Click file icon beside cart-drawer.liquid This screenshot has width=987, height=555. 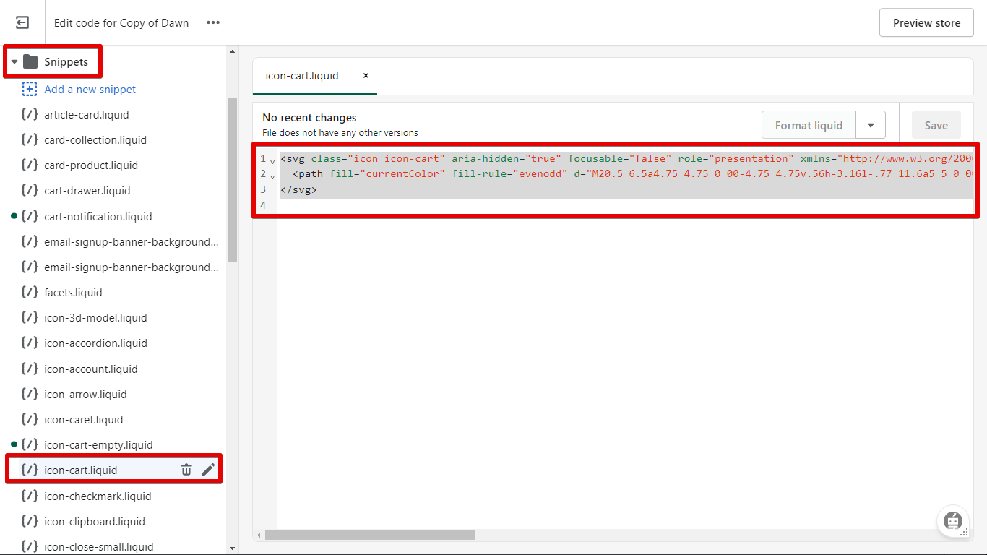coord(30,191)
